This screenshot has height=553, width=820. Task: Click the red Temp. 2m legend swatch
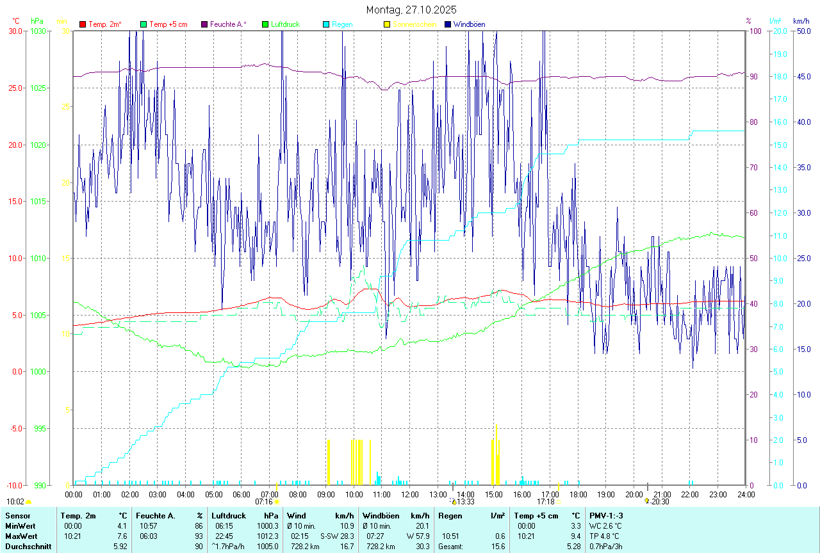pos(83,24)
